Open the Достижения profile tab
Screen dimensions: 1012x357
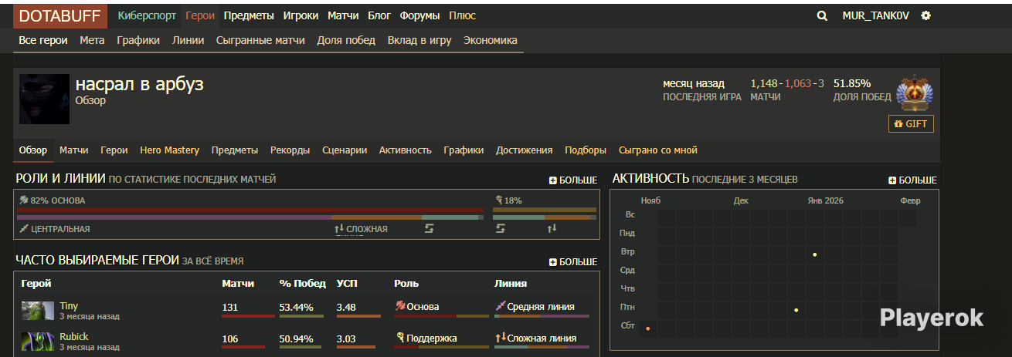coord(524,150)
